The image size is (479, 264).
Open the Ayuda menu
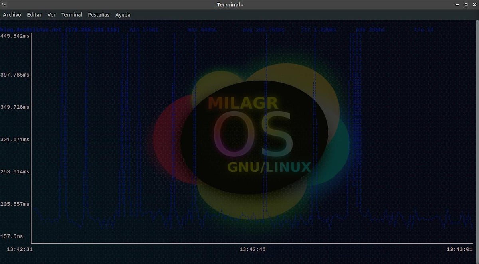tap(123, 14)
